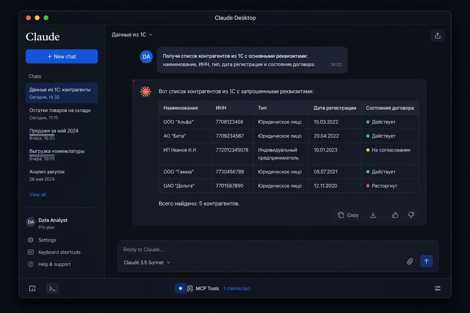Open chat 'Остатки товаров на складе'

coord(62,114)
